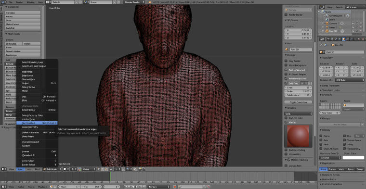Collapse the 3D Cursor panel
The image size is (366, 189).
click(292, 20)
